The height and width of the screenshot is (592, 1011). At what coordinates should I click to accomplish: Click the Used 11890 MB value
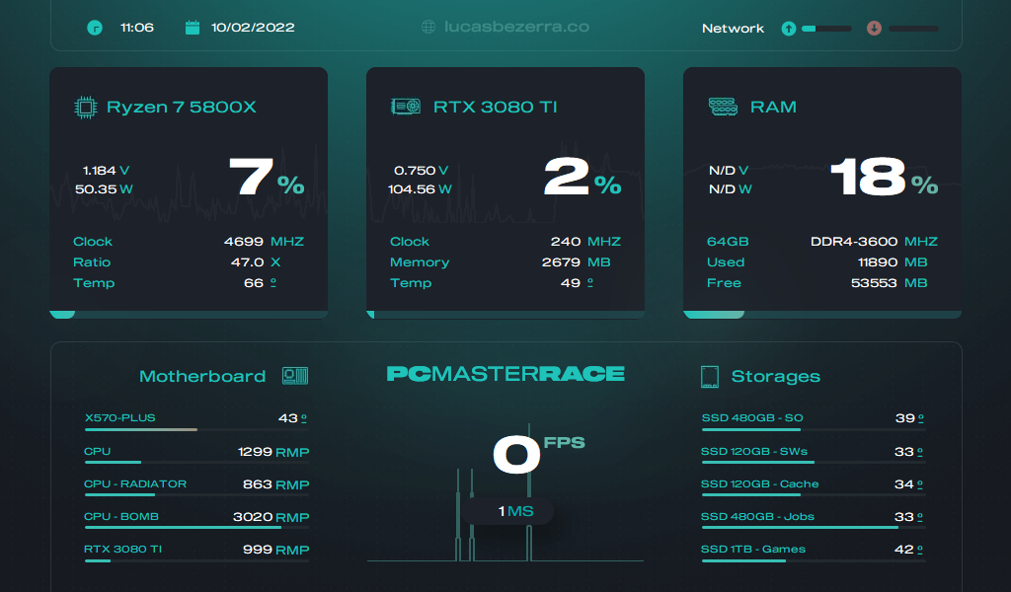click(893, 262)
